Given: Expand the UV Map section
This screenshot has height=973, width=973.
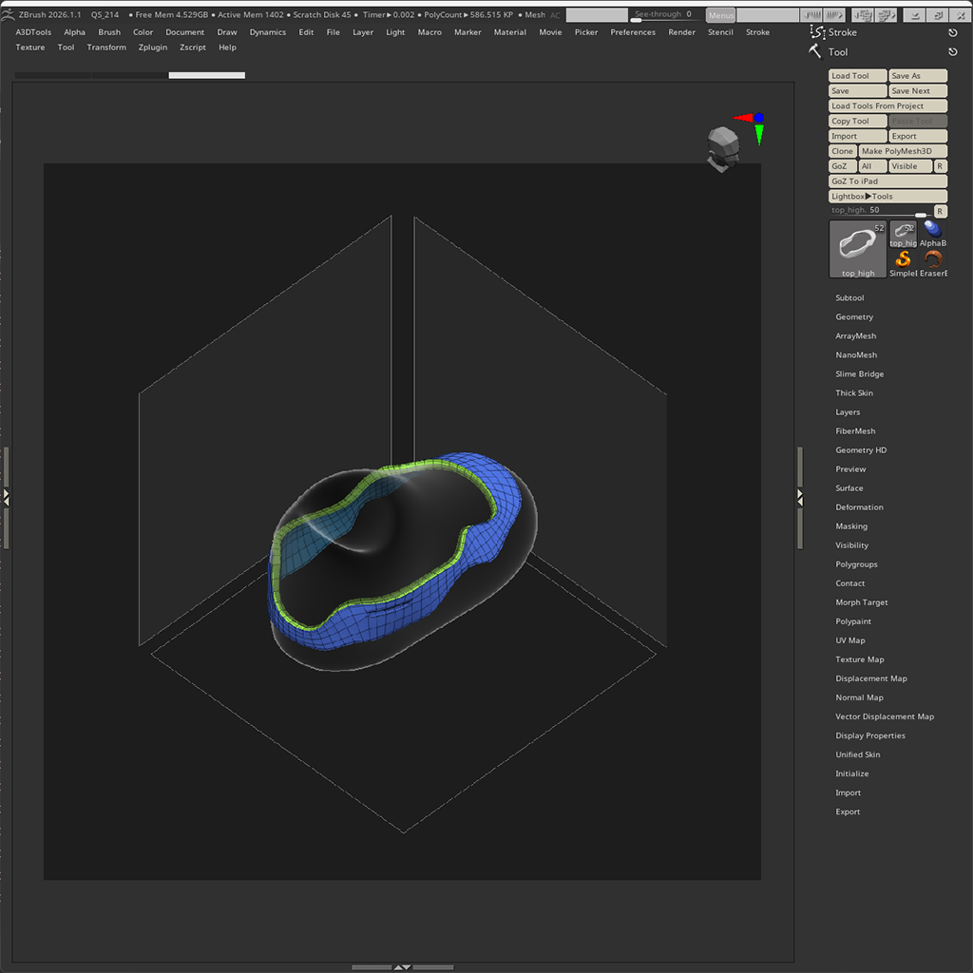Looking at the screenshot, I should 849,640.
